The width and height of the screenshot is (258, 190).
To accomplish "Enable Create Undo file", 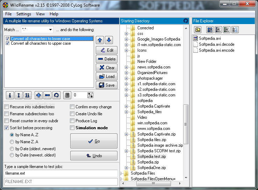I will click(72, 114).
